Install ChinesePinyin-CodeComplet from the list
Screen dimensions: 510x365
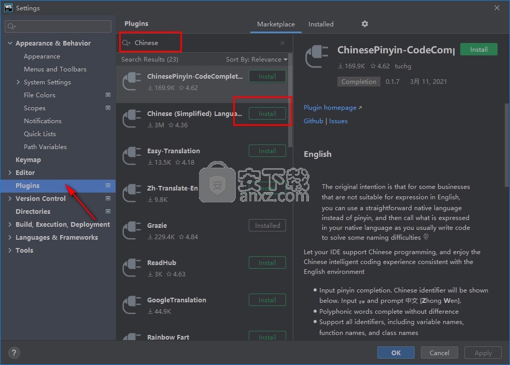(267, 77)
